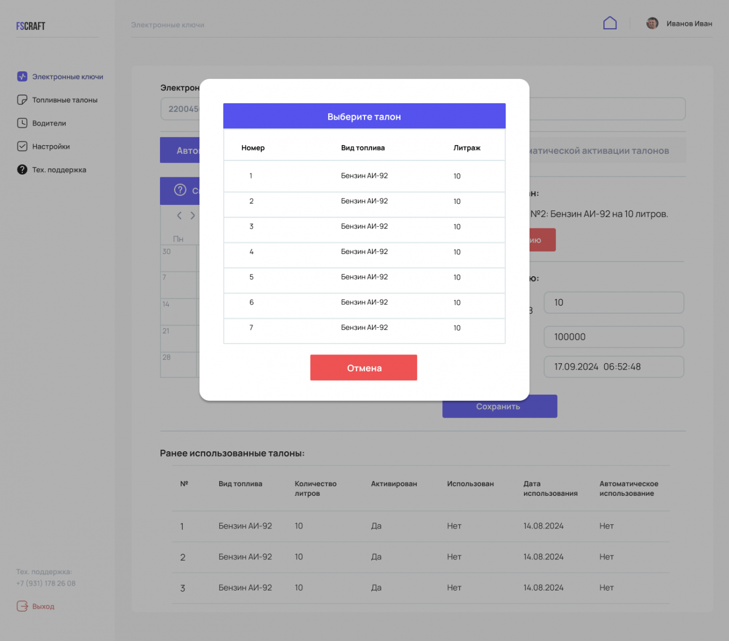Select talon number 4 in the dialog

364,255
